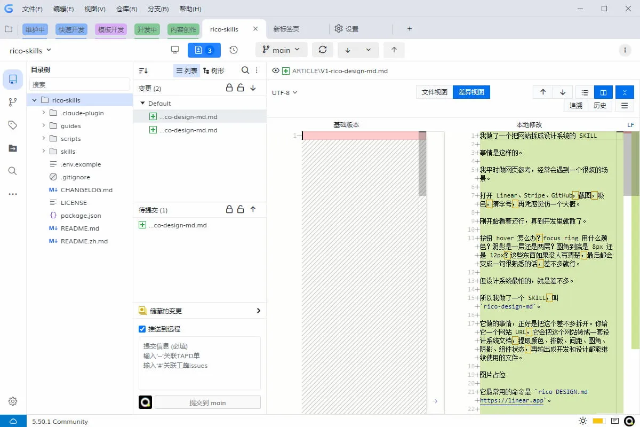Click the cloud icon in status bar

point(13,421)
